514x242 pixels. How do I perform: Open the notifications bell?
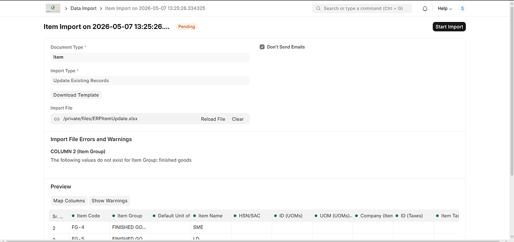pos(425,9)
